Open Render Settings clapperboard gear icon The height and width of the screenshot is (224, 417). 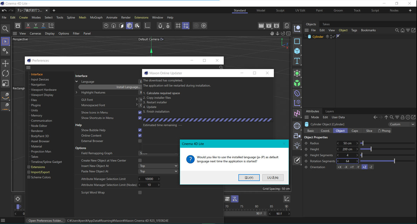[x=277, y=26]
